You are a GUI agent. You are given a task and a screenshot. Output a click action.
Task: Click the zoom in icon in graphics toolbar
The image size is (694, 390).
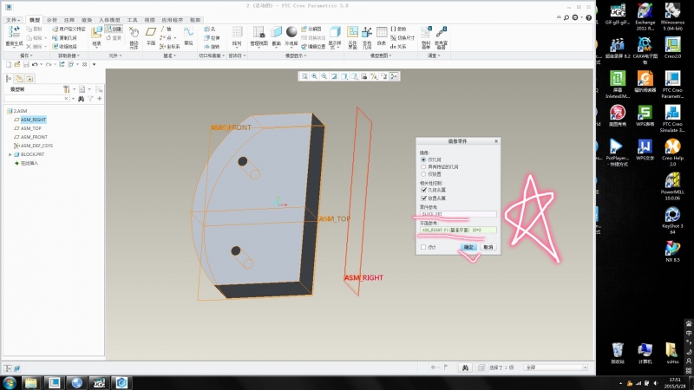click(x=314, y=76)
